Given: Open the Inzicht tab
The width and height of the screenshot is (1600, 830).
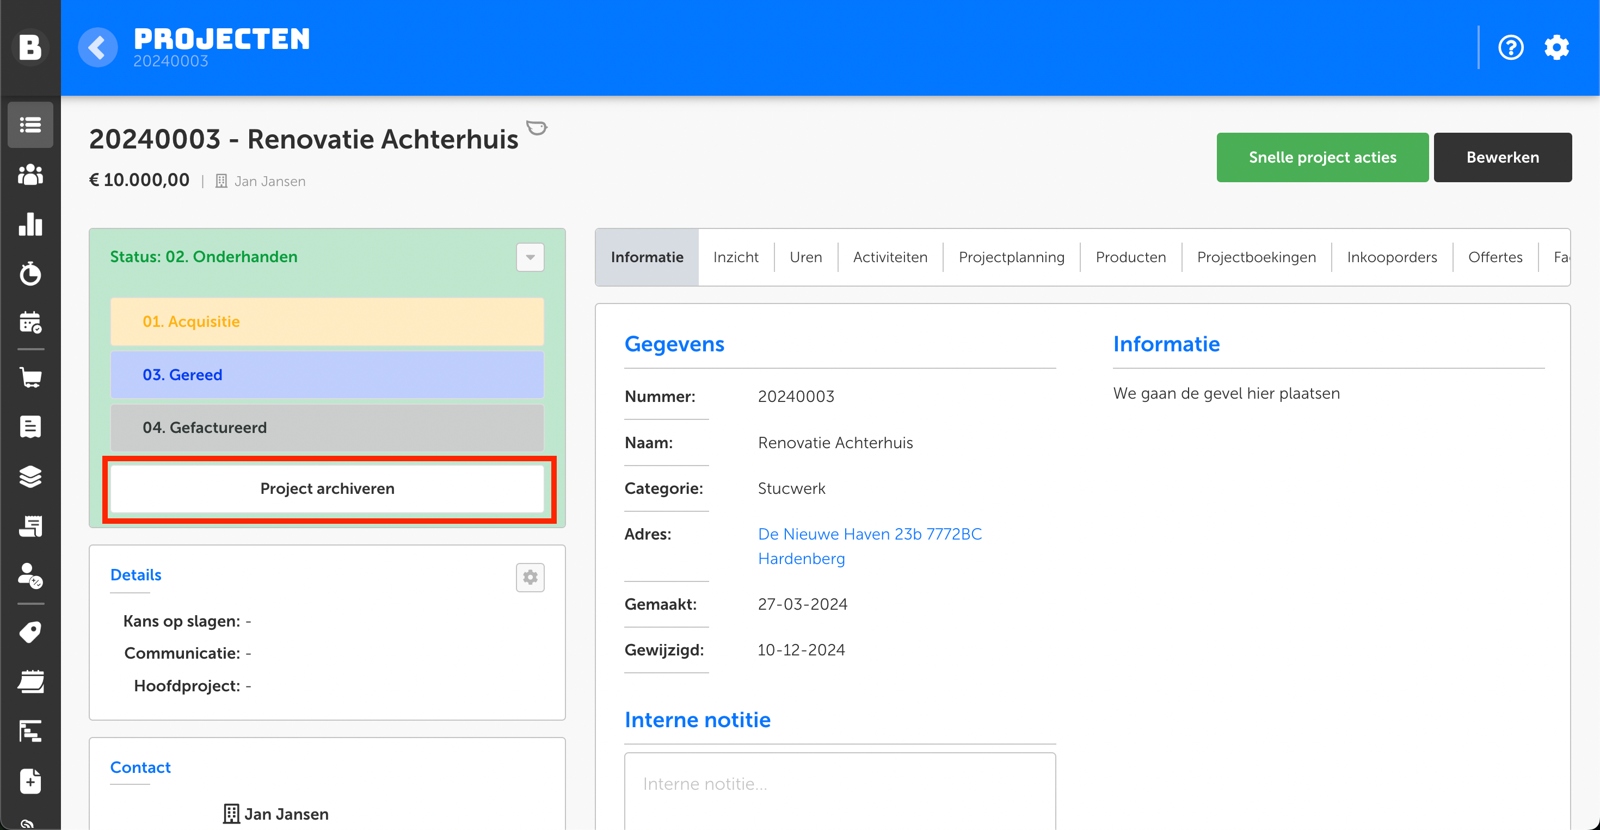Looking at the screenshot, I should coord(735,257).
